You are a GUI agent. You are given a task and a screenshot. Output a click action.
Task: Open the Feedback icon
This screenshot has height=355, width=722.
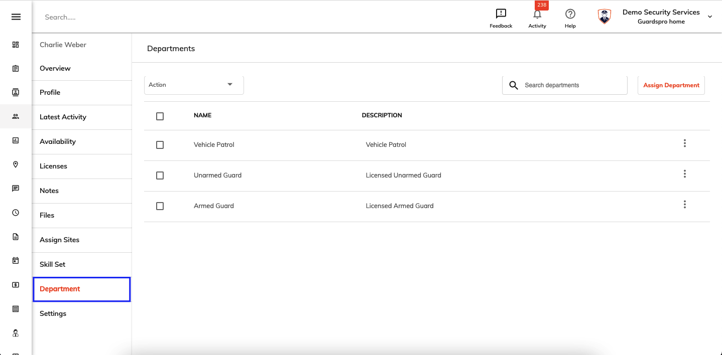tap(501, 14)
